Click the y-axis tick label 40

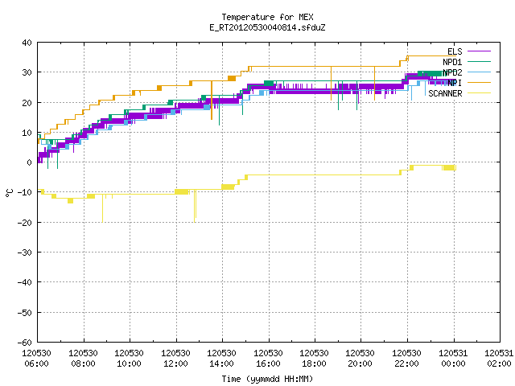(27, 43)
